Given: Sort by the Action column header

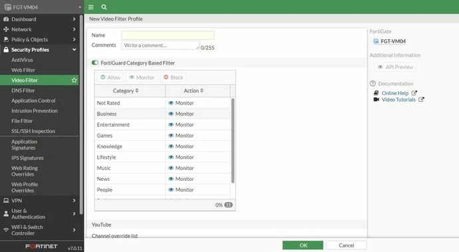Looking at the screenshot, I should (198, 91).
